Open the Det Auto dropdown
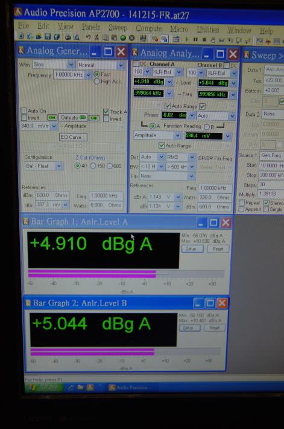 point(161,157)
